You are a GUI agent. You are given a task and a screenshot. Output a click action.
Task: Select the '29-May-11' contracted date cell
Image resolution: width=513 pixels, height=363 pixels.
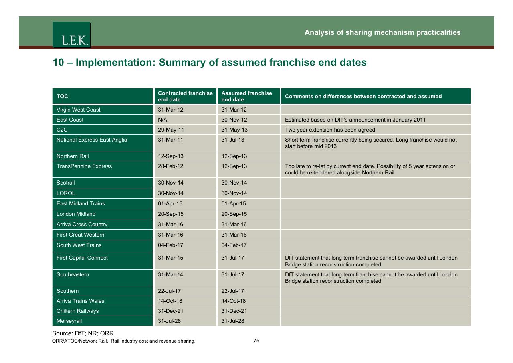185,130
